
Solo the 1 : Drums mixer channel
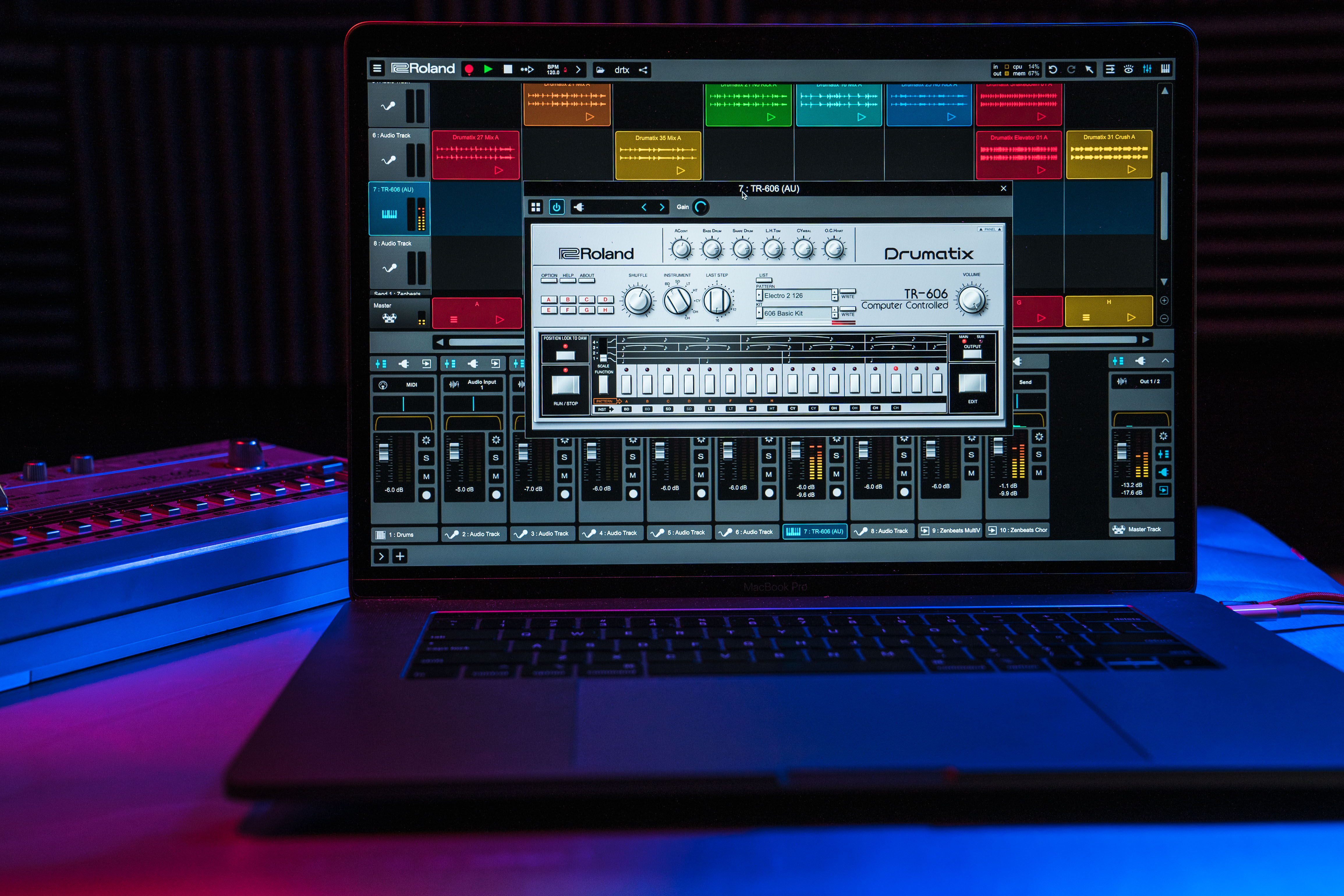426,458
